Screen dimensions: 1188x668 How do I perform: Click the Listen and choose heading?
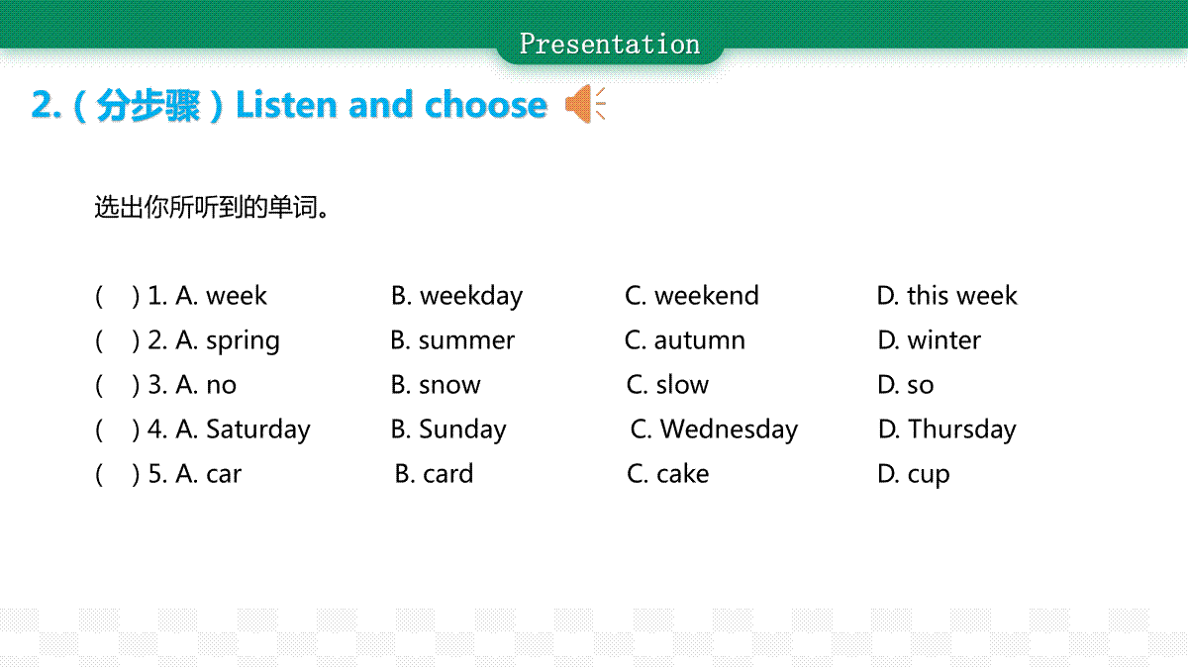pyautogui.click(x=391, y=105)
